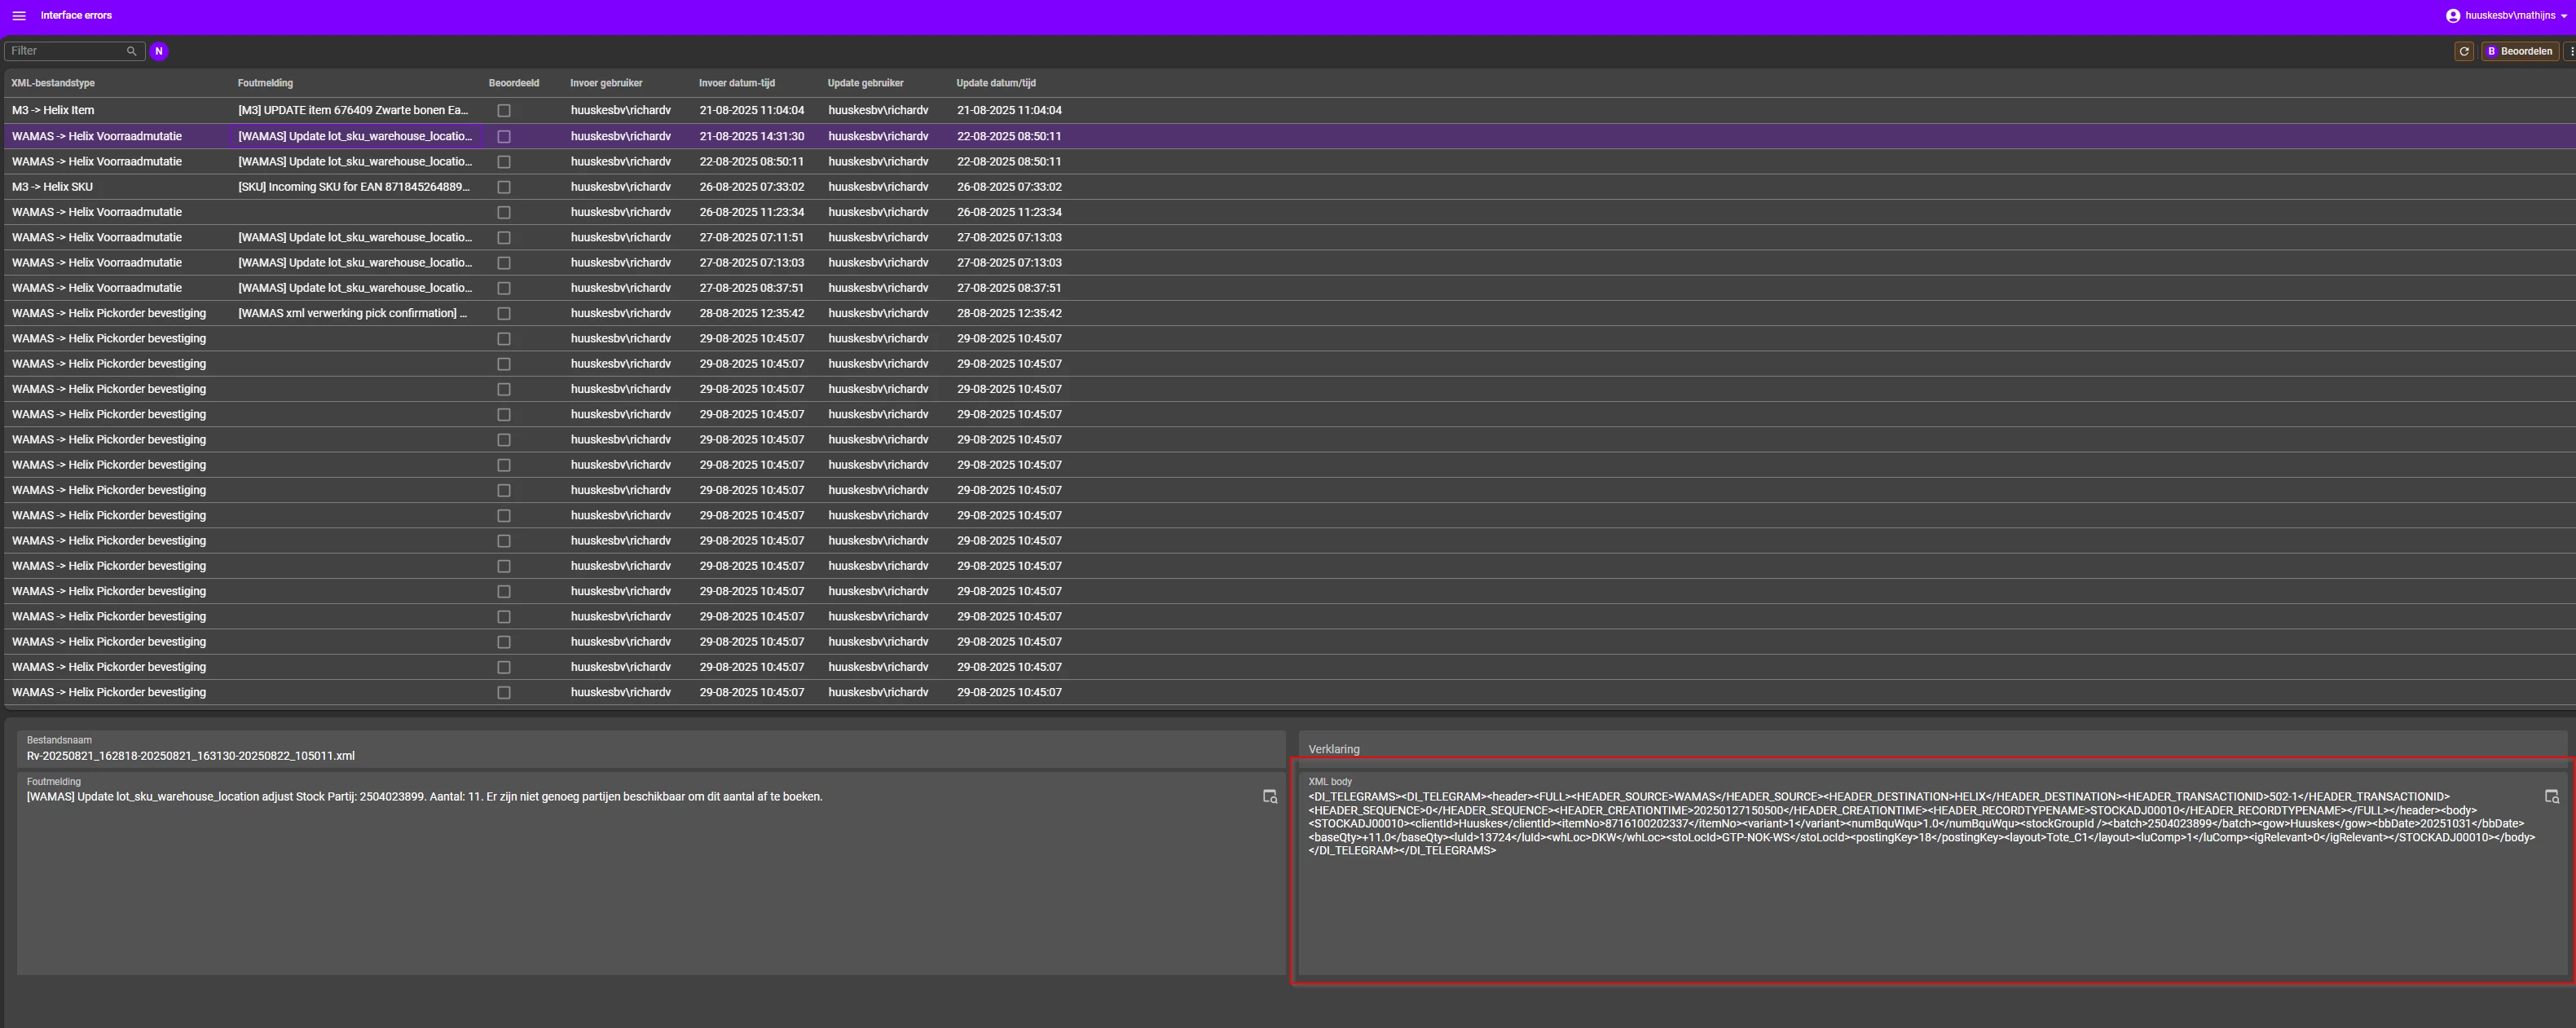The height and width of the screenshot is (1028, 2576).
Task: Toggle Beoordeeld checkbox of the highlighted WAMAS row
Action: coord(504,136)
